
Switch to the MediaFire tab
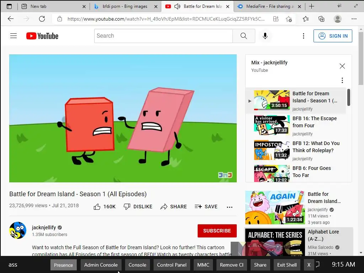tap(269, 6)
